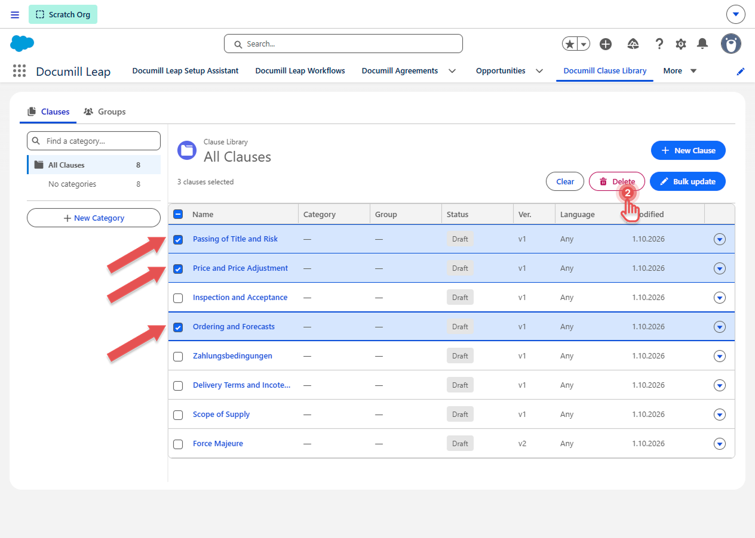755x538 pixels.
Task: Click the pencil edit navigation icon
Action: tap(741, 71)
